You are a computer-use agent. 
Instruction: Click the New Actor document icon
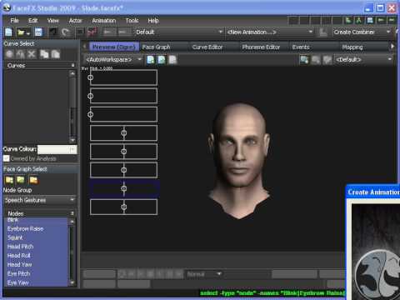click(8, 32)
